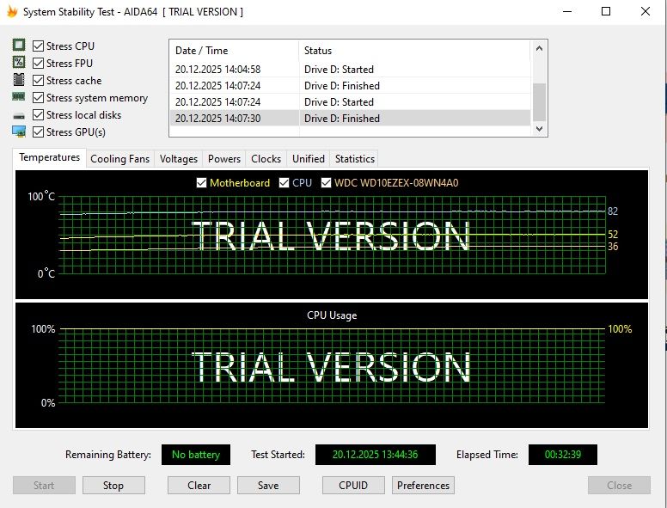
Task: Click the log scrollbar up arrow
Action: [540, 48]
